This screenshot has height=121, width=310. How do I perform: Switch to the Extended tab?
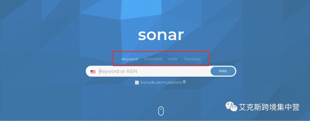point(153,59)
